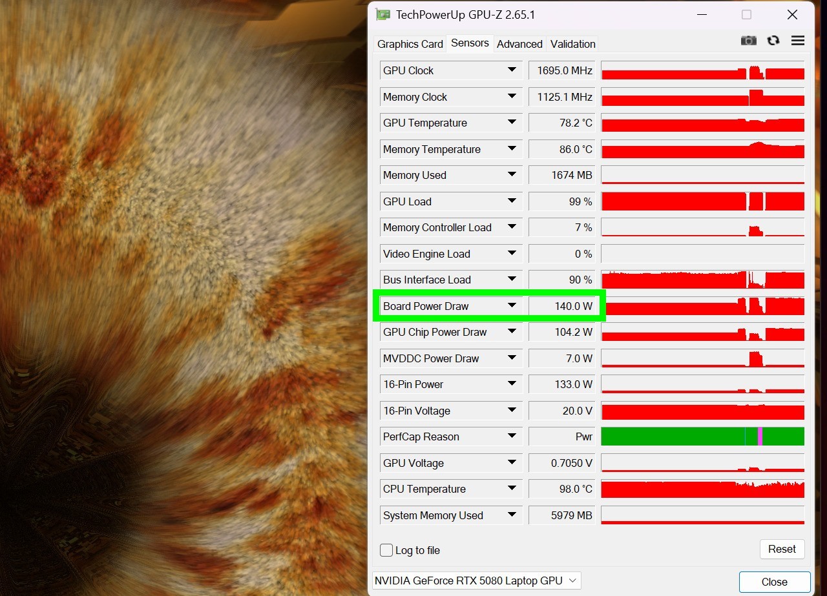Expand the GPU Clock sensor dropdown

(x=512, y=70)
